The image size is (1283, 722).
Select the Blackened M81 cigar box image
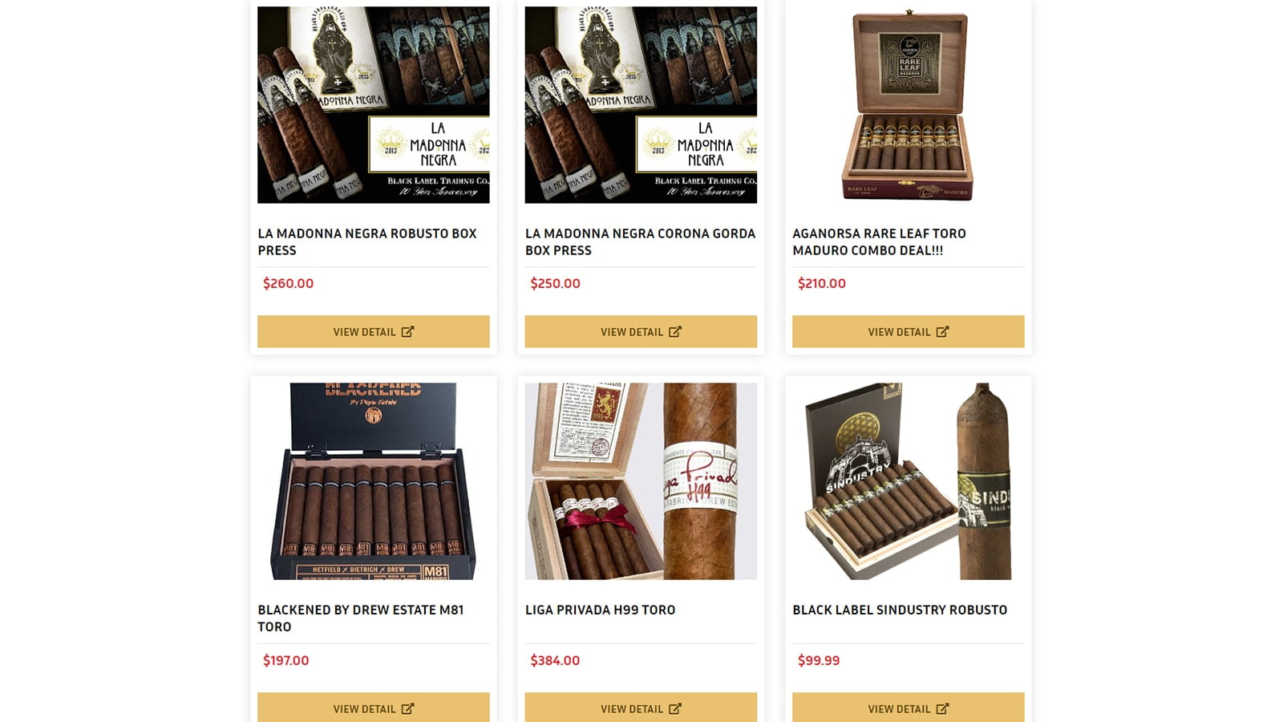tap(374, 481)
